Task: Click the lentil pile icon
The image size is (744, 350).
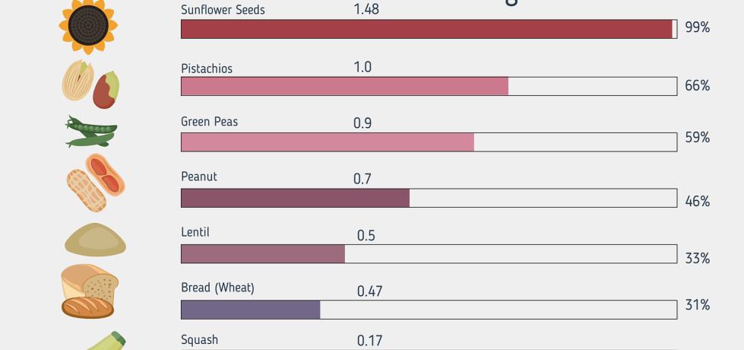Action: 95,240
